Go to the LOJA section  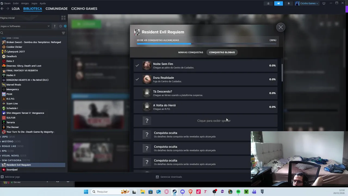point(16,9)
